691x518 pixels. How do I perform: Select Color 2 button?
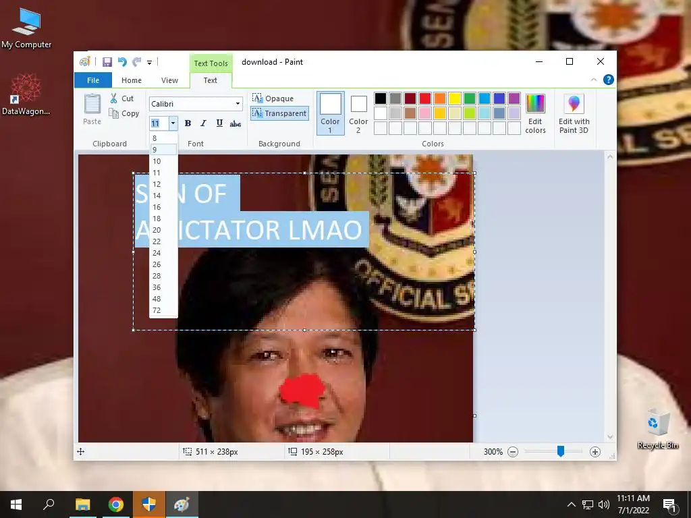pyautogui.click(x=358, y=113)
